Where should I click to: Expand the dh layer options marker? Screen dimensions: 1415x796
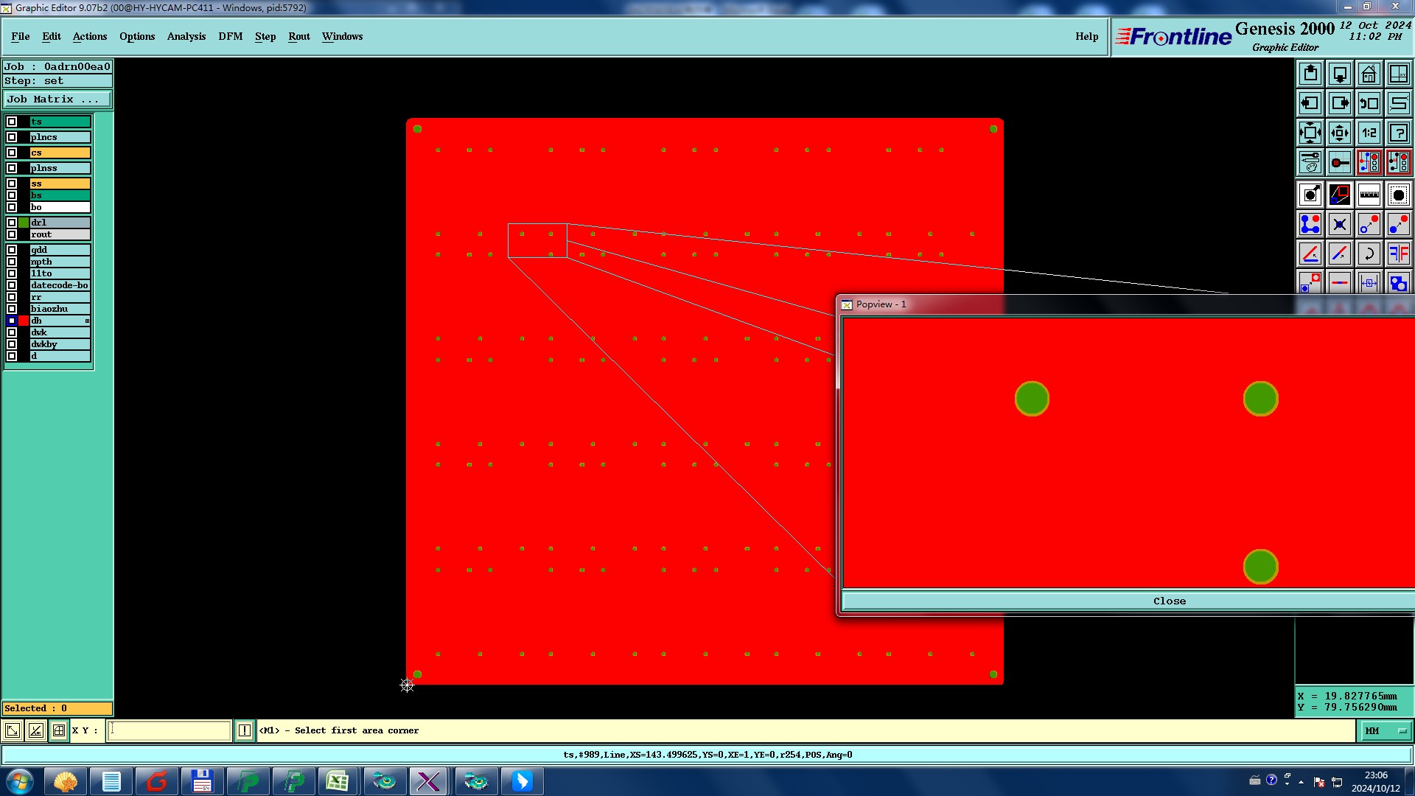pos(87,321)
